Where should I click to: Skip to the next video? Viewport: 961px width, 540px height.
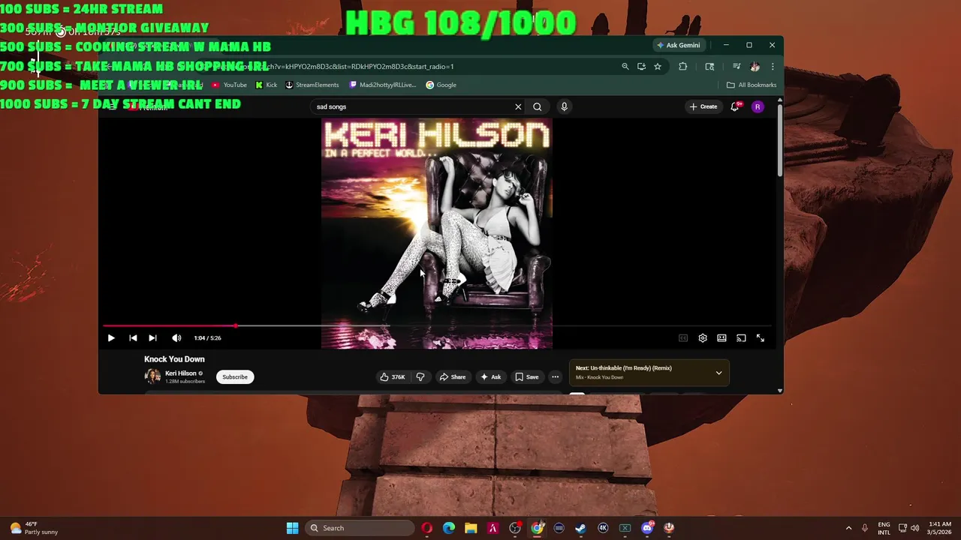click(x=152, y=338)
